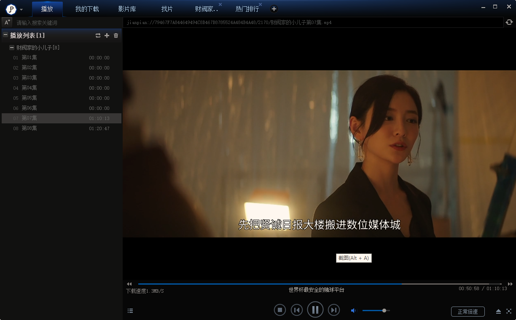
Task: Click the eject/open file icon
Action: pyautogui.click(x=498, y=312)
